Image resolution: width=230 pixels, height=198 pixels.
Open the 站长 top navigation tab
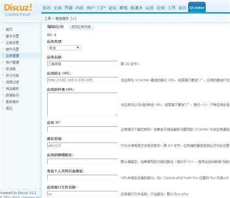(182, 8)
